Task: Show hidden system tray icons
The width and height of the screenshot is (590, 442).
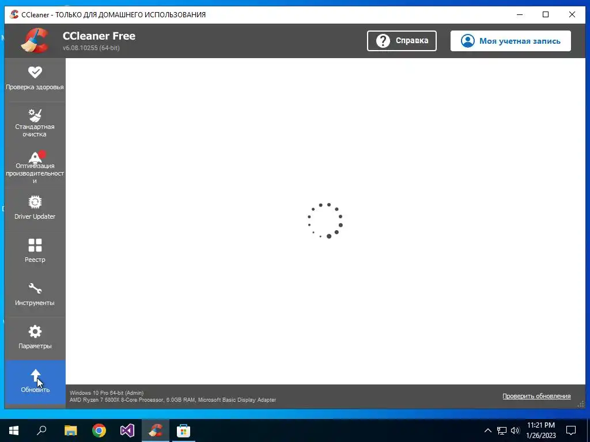Action: (x=487, y=430)
